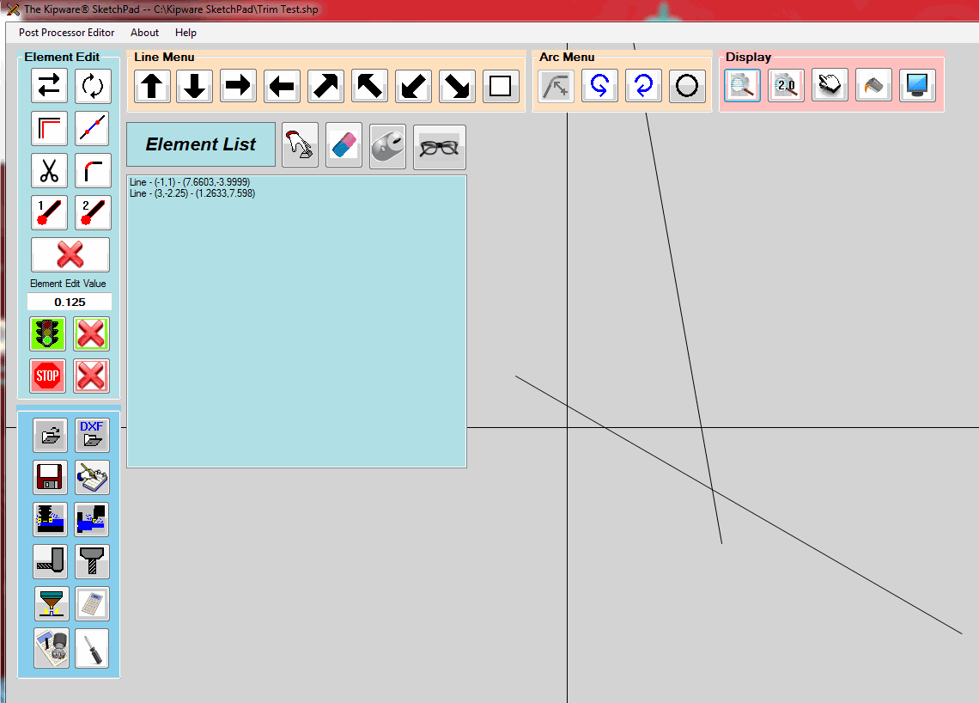Click the fourth Display icon, beside pan hand
The height and width of the screenshot is (703, 979).
click(x=873, y=86)
